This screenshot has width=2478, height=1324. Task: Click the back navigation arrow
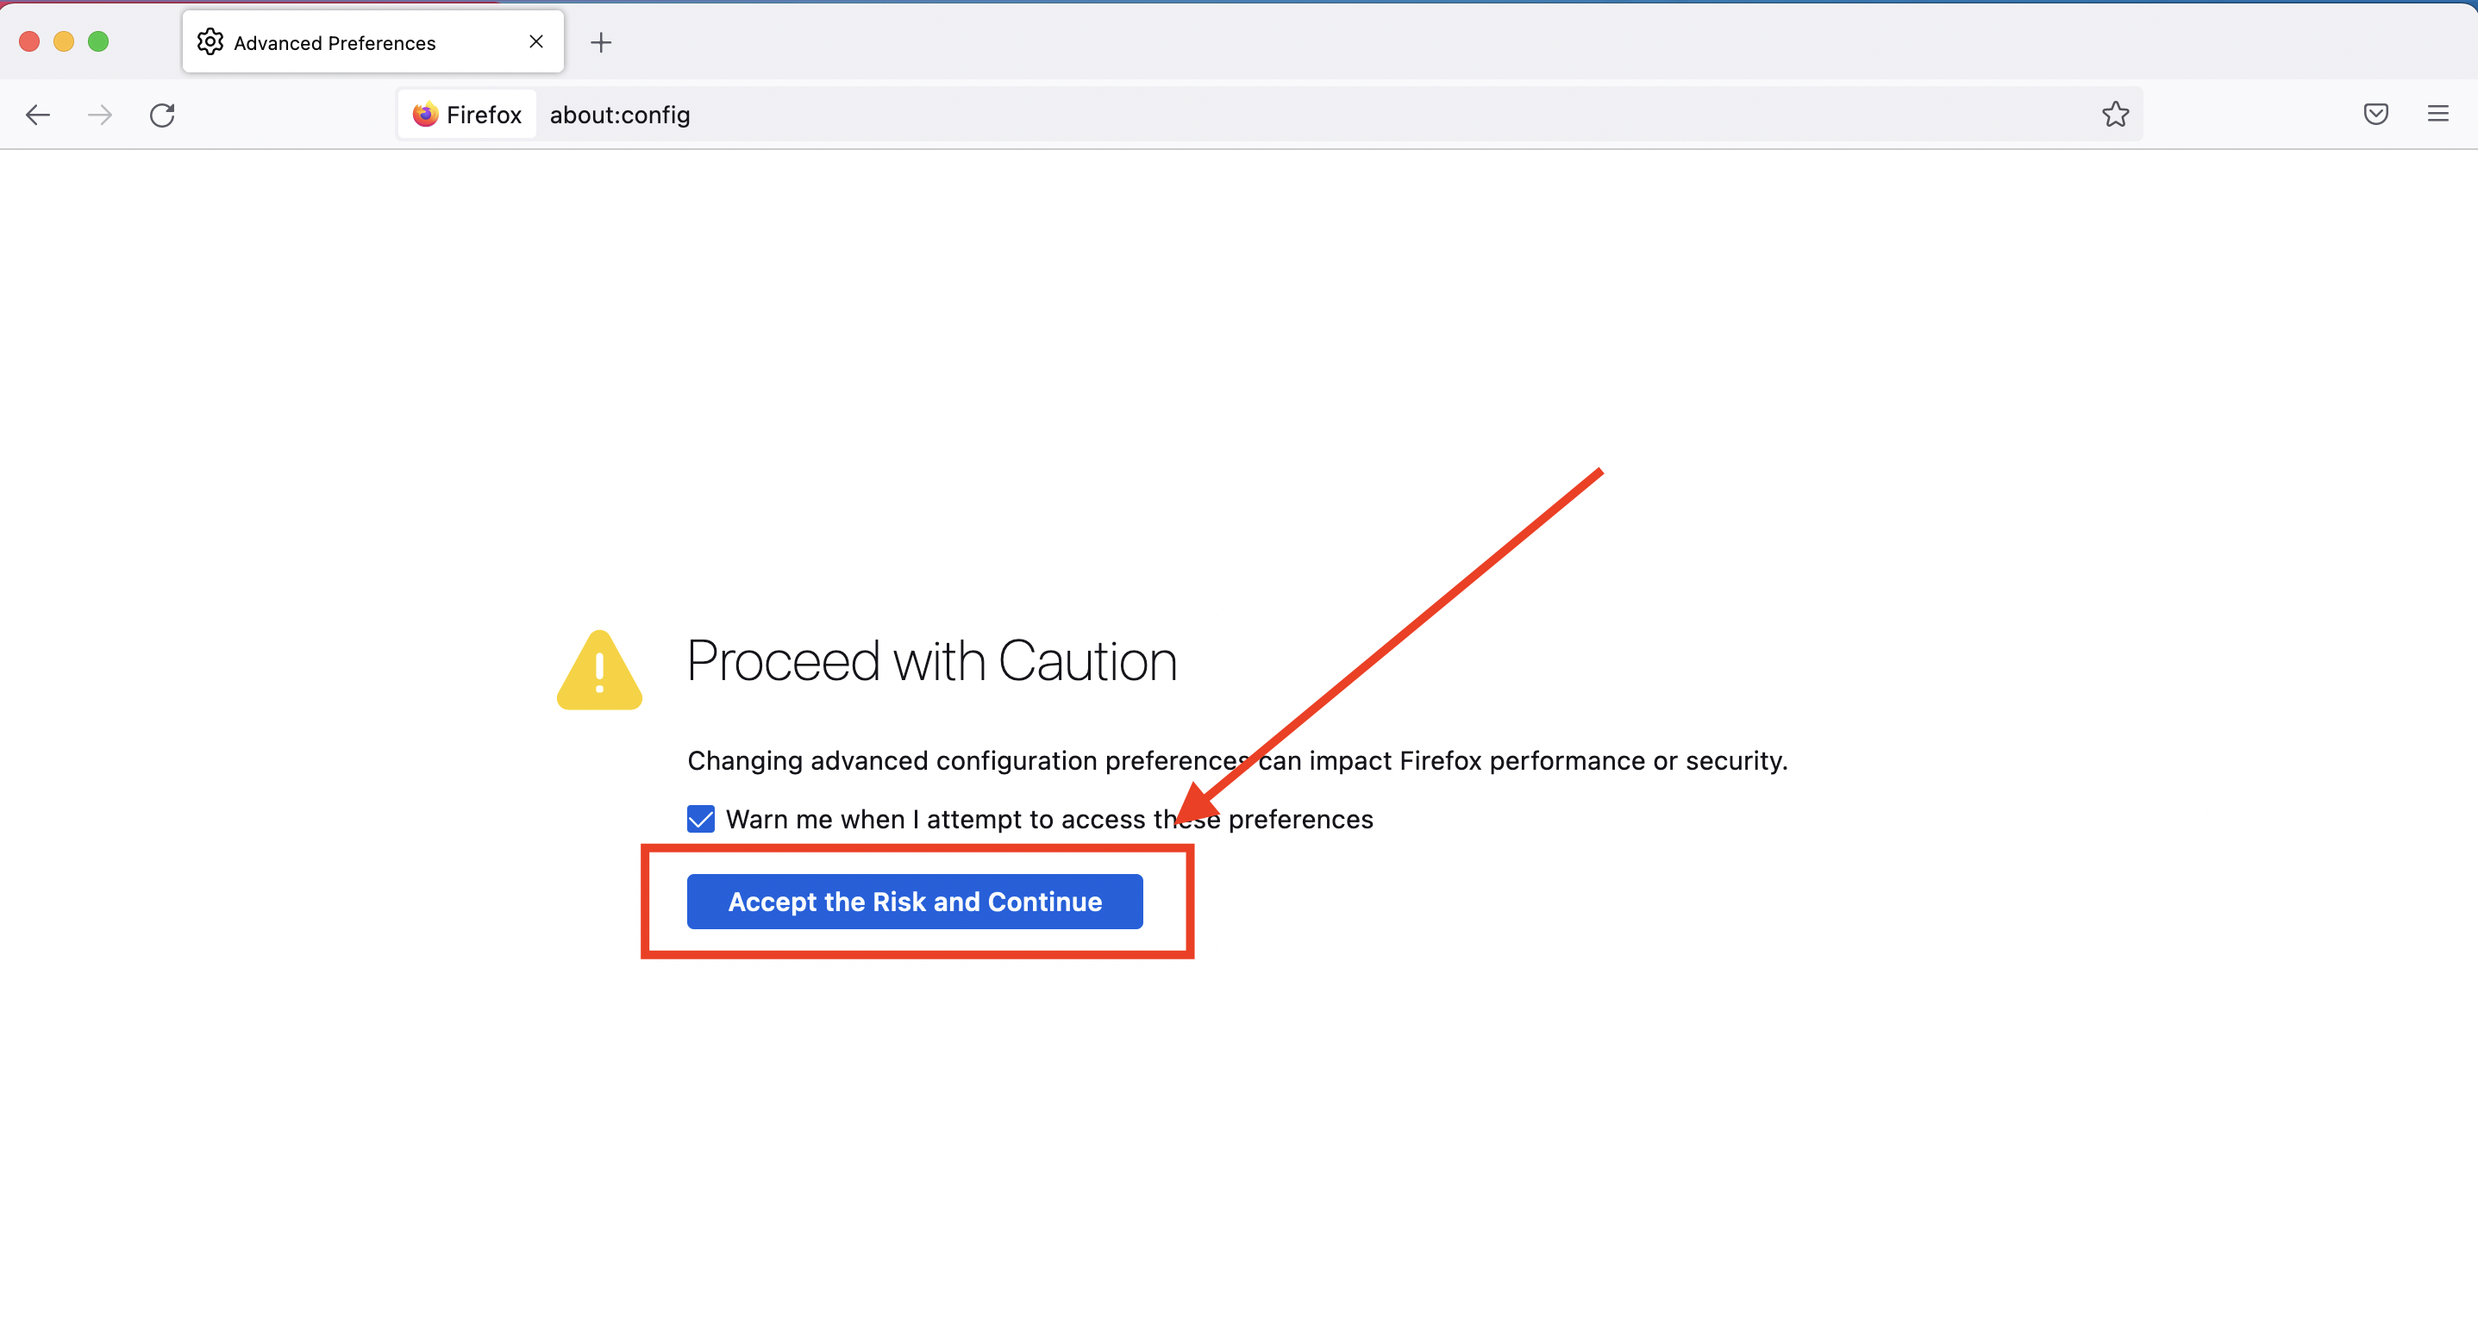(x=38, y=116)
